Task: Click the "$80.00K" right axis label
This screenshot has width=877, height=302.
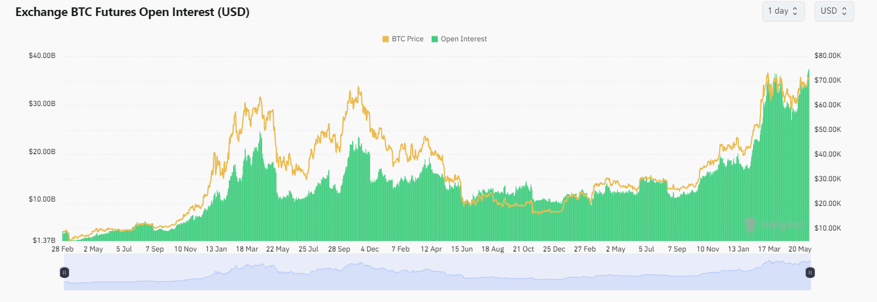Action: (828, 56)
